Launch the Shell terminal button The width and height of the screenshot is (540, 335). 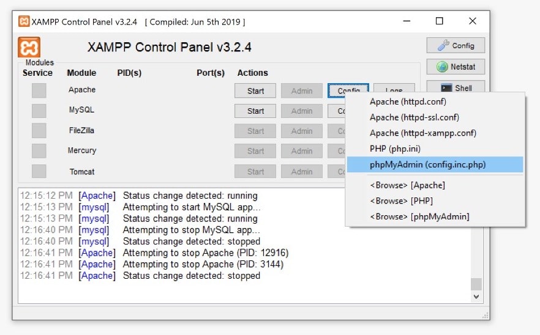point(456,87)
